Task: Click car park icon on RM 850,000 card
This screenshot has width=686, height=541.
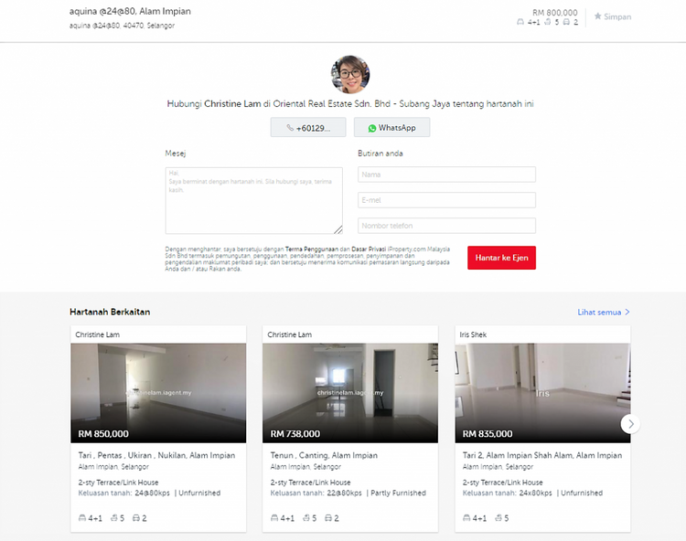Action: [136, 518]
